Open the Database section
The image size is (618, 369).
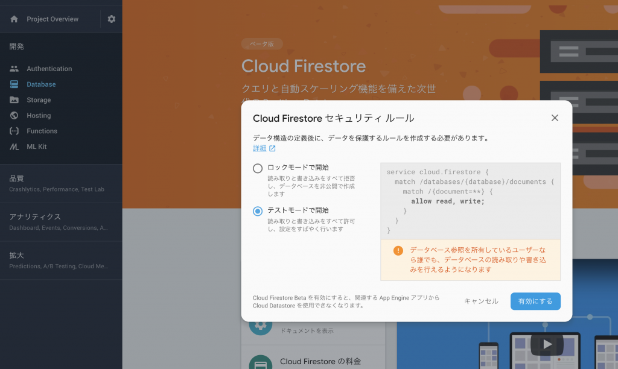(x=41, y=84)
